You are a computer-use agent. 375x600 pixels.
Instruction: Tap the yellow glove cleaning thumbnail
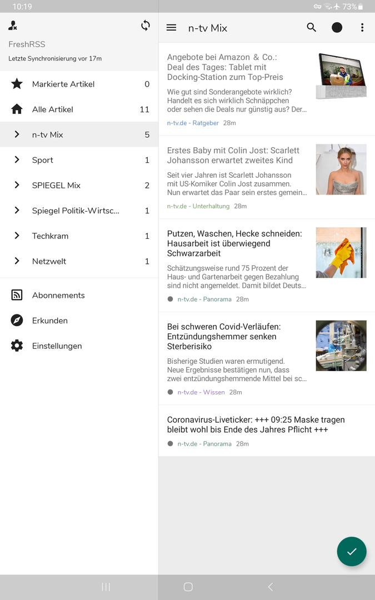point(341,253)
